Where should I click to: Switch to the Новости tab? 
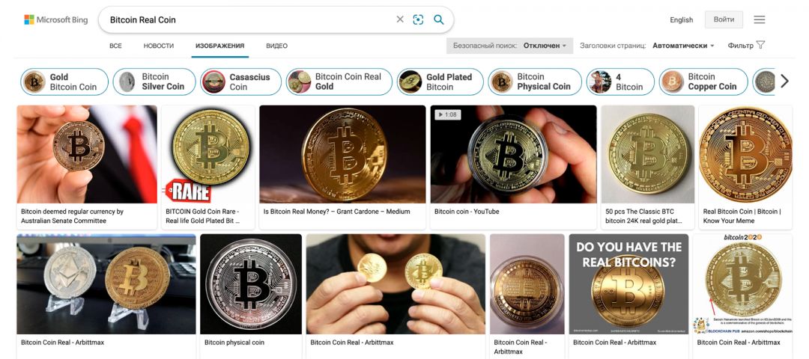pos(158,46)
